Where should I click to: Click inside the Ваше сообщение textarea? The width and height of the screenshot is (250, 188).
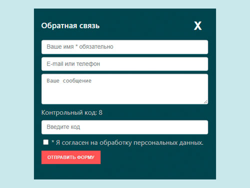pos(124,89)
